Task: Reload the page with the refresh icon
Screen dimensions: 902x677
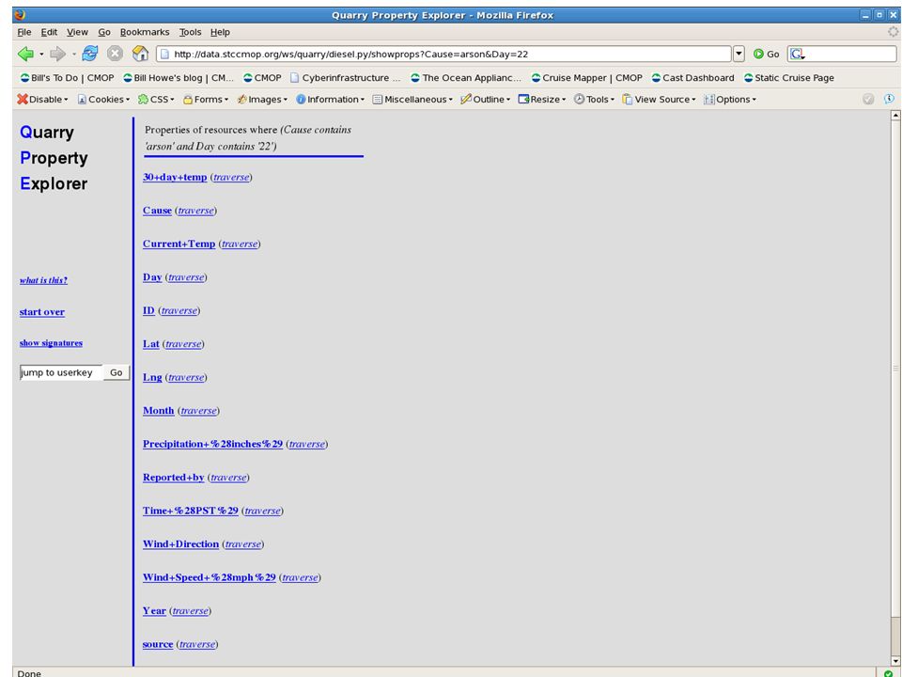Action: coord(90,54)
